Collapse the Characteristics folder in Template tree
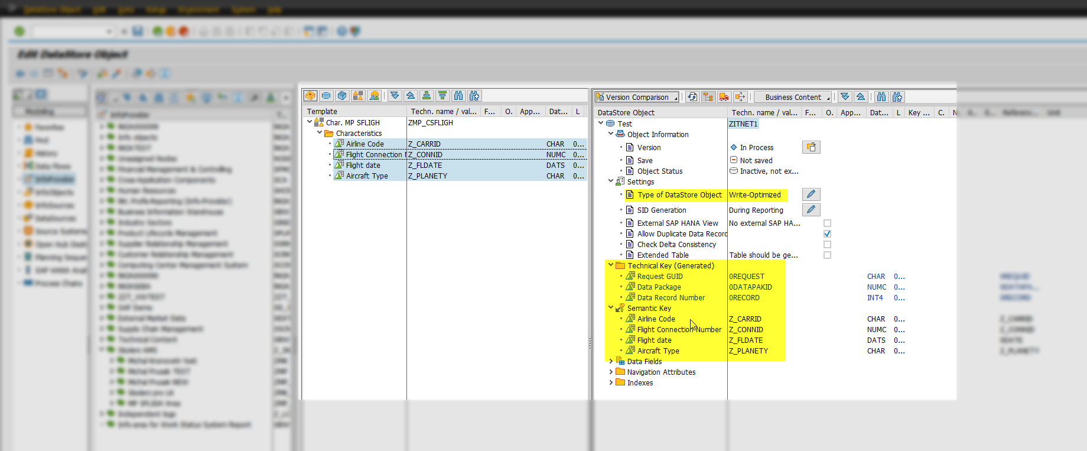Screen dimensions: 1087x451 coord(320,133)
